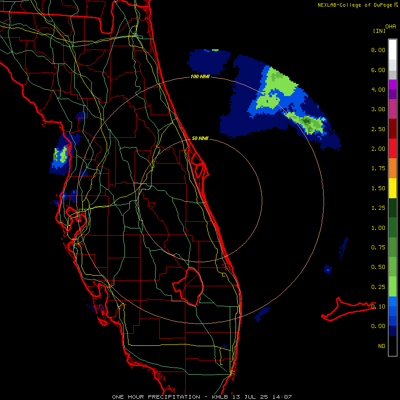Pick the pink legend swatch near 3.00
The image size is (400, 400).
point(392,109)
